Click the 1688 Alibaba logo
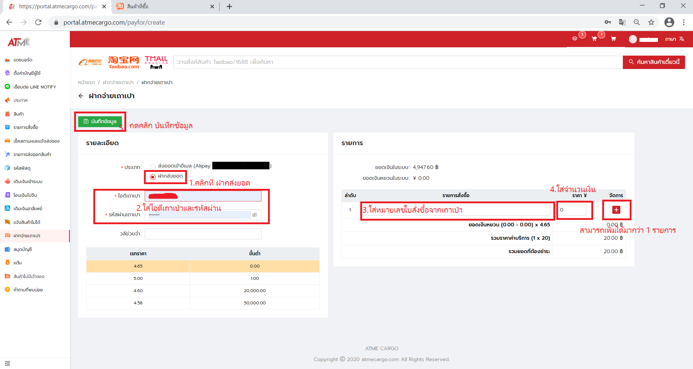 coord(90,62)
